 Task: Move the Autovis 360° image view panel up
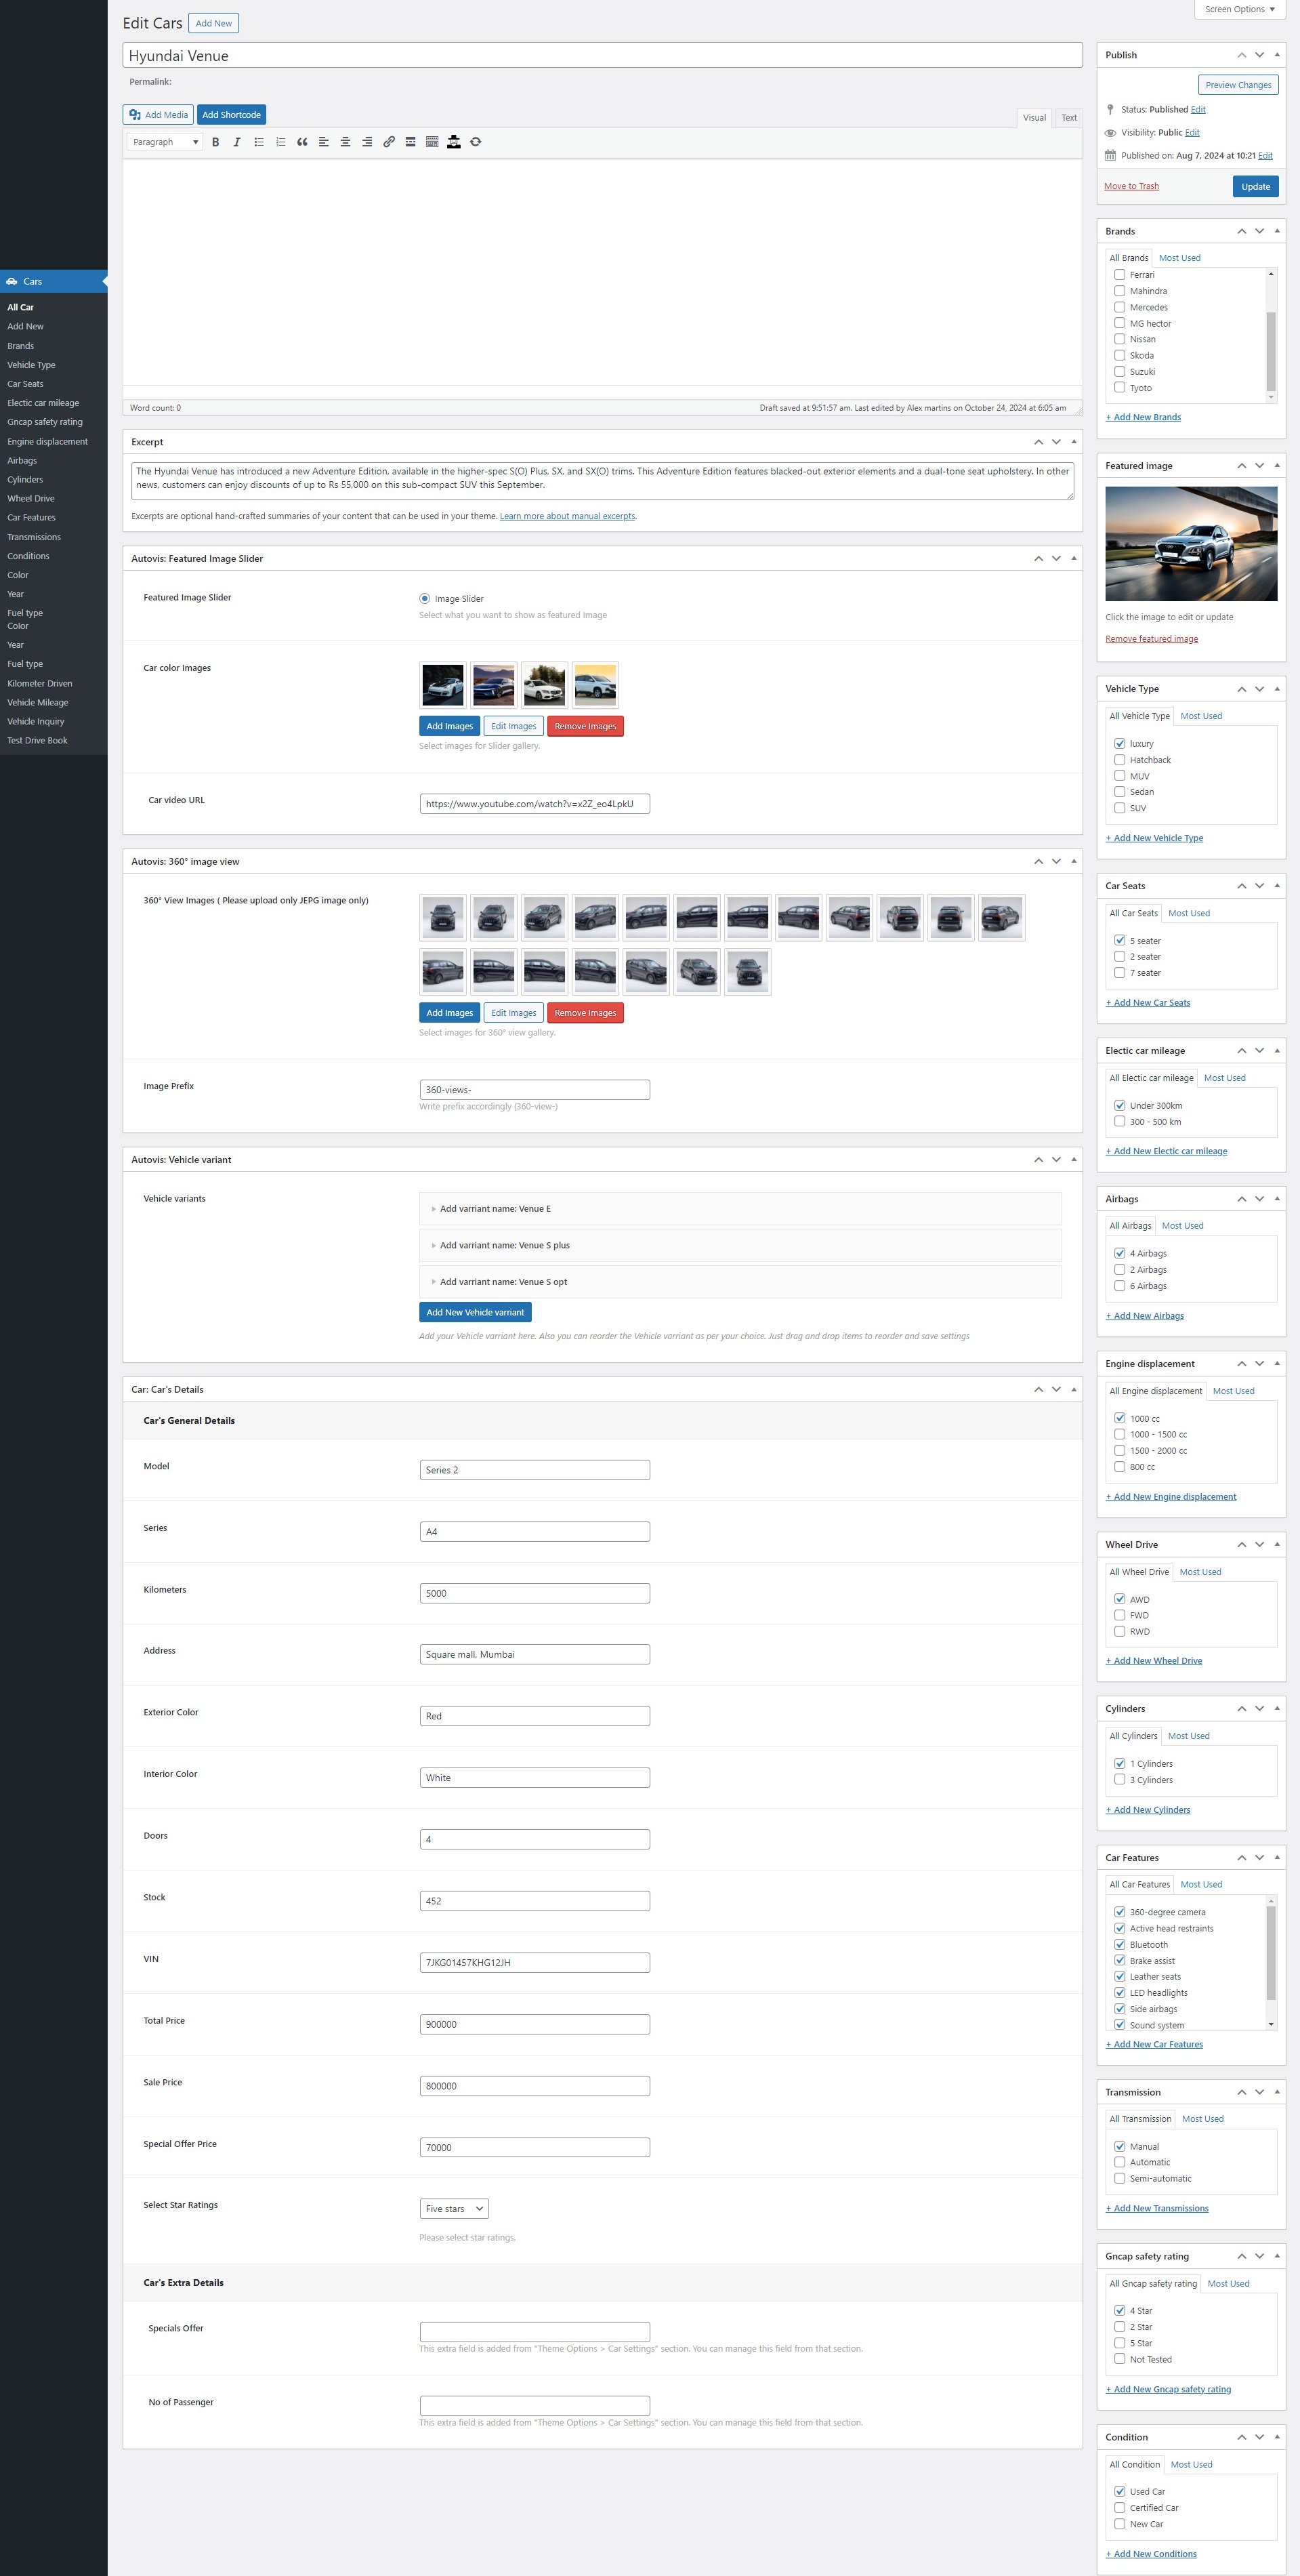(1039, 862)
